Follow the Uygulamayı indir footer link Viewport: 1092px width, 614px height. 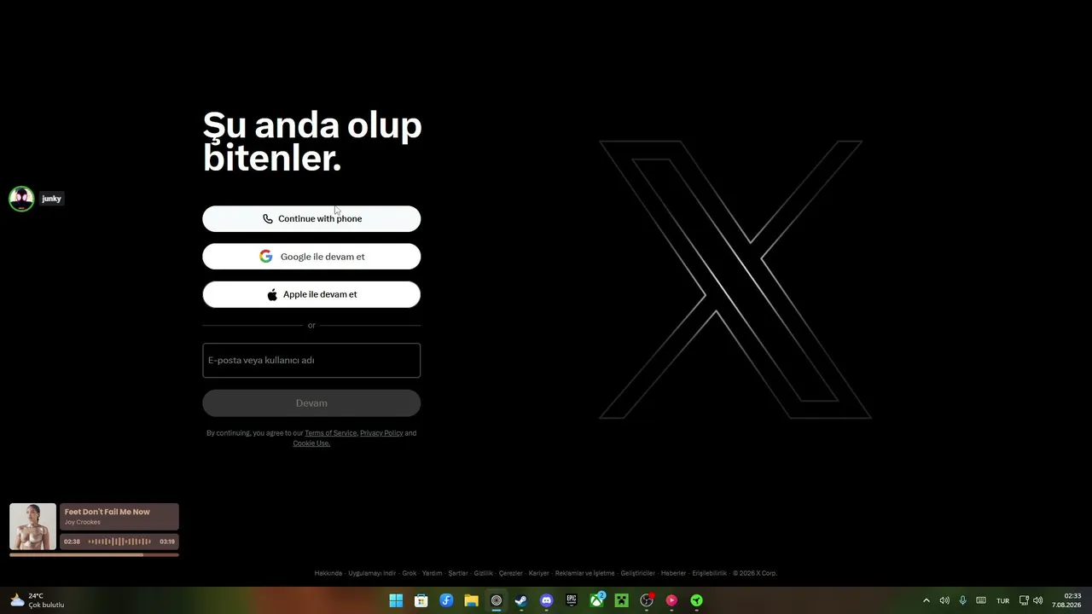(x=372, y=573)
